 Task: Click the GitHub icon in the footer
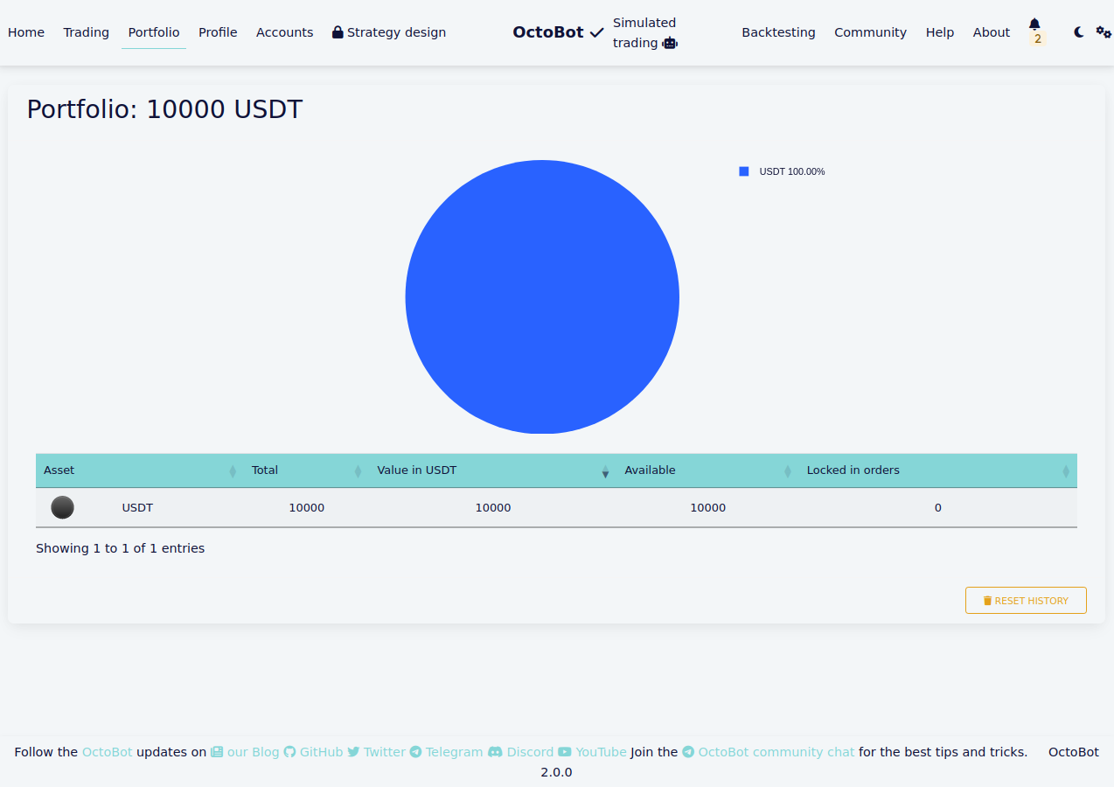[x=289, y=751]
